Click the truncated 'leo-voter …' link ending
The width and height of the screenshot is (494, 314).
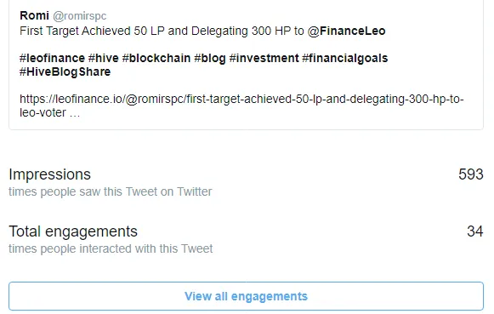(x=50, y=112)
